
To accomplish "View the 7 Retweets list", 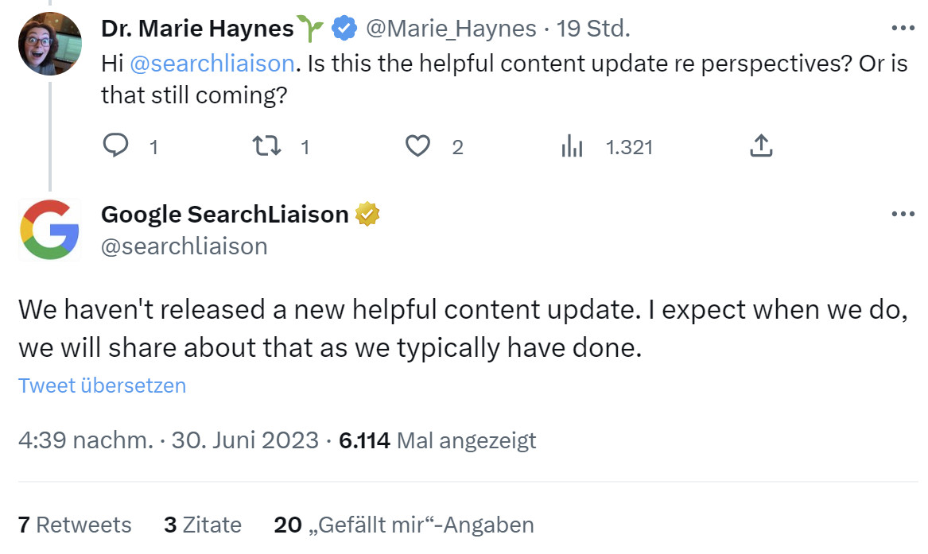I will click(73, 525).
